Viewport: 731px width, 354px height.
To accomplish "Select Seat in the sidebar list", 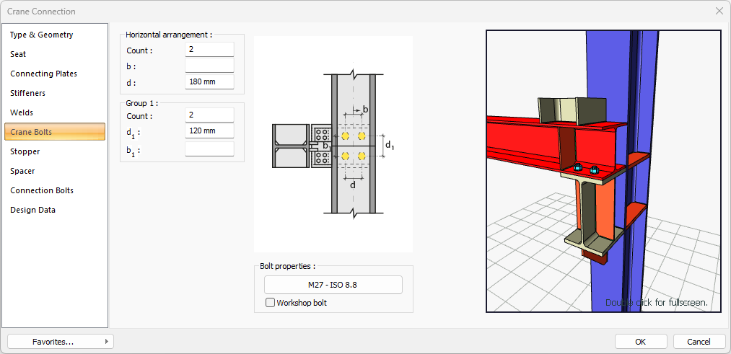I will [x=19, y=54].
